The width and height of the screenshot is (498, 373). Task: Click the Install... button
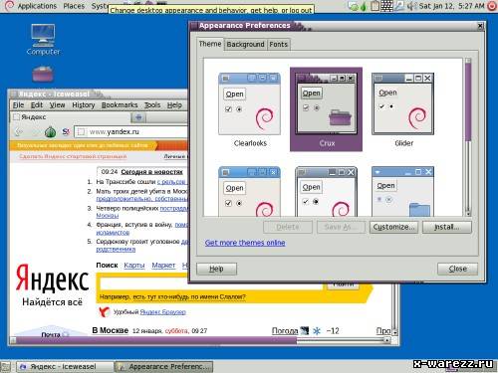446,227
